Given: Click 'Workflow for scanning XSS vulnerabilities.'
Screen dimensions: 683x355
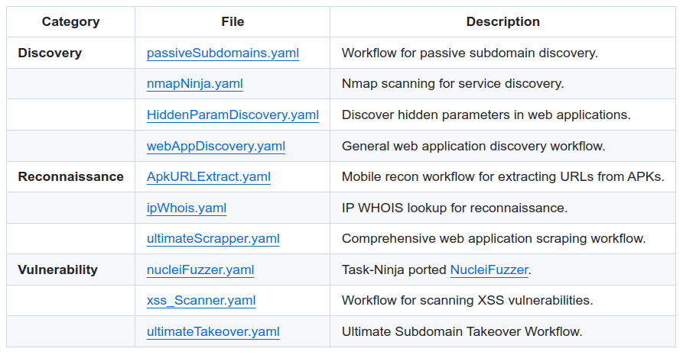Looking at the screenshot, I should click(467, 300).
